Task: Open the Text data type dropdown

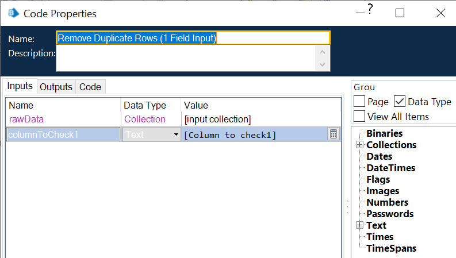Action: (x=175, y=134)
